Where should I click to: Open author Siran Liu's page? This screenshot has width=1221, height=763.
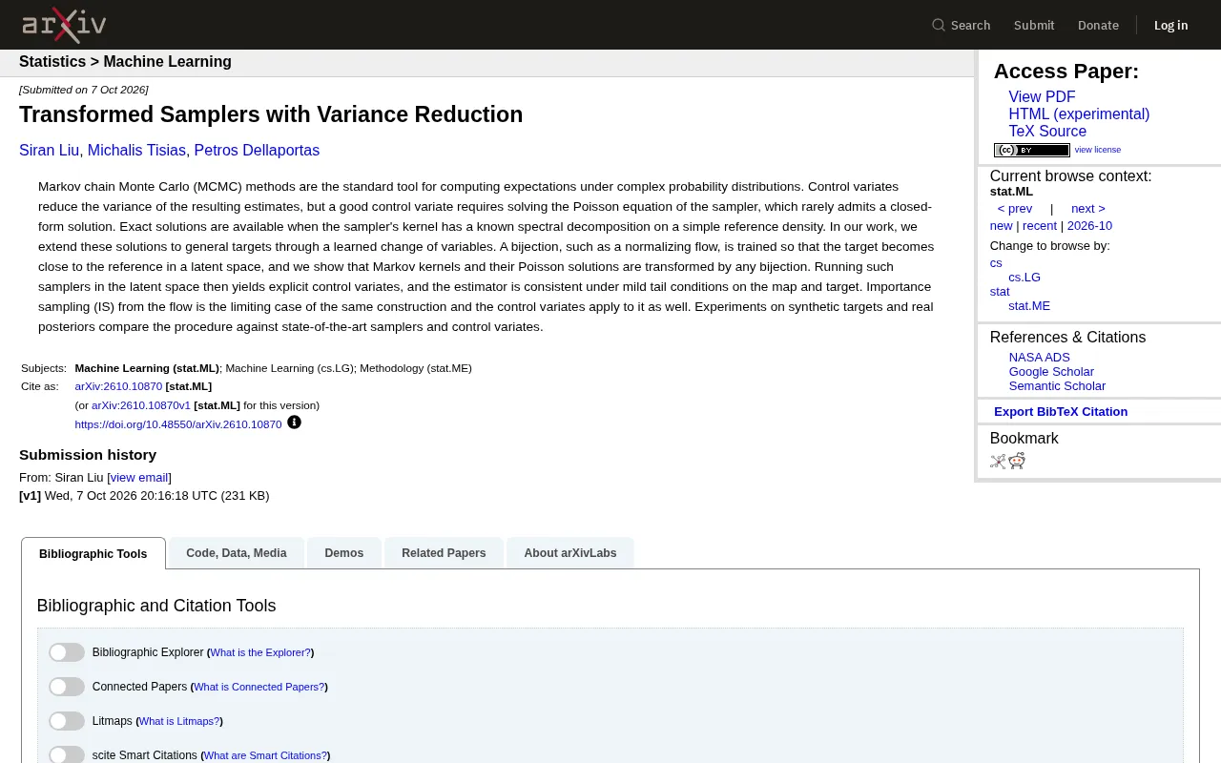[49, 151]
